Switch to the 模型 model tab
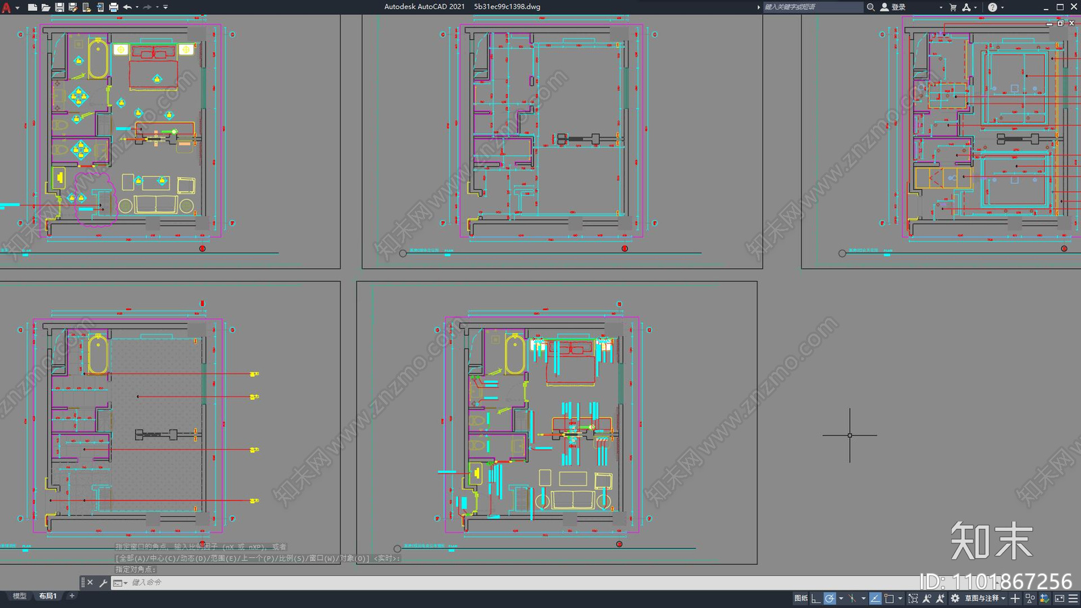Image resolution: width=1081 pixels, height=608 pixels. [20, 596]
